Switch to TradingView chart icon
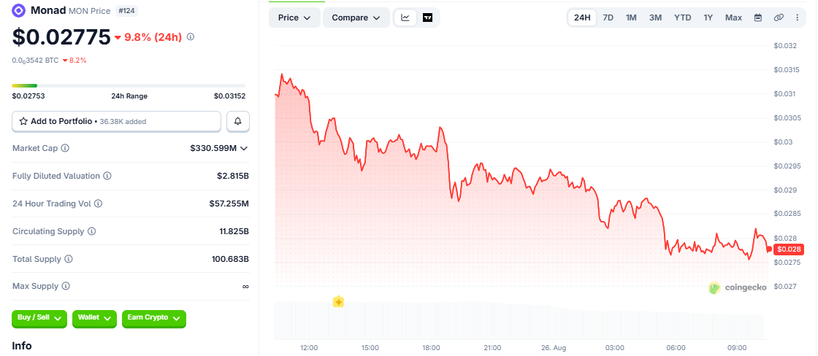818x356 pixels. (x=428, y=18)
